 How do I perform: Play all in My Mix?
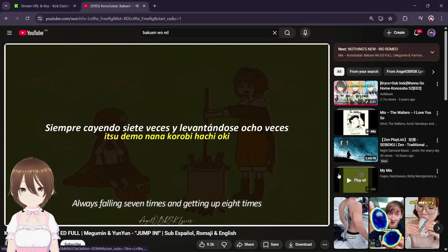(x=356, y=180)
